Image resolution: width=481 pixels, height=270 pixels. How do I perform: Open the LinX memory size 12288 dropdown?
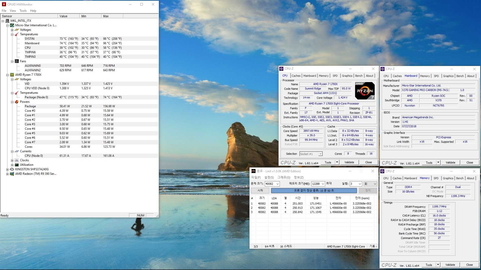(323, 184)
